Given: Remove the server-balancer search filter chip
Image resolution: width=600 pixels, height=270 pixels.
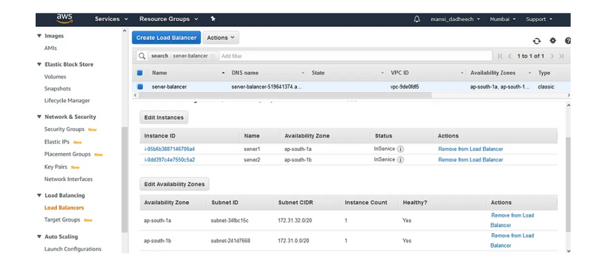Looking at the screenshot, I should (212, 55).
